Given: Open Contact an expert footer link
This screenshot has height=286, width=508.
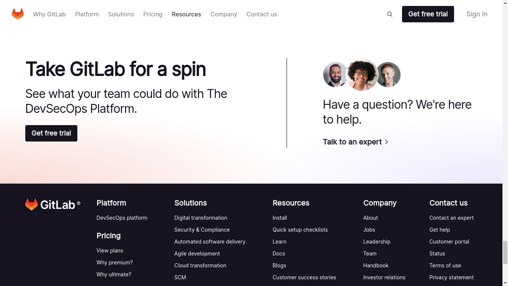Looking at the screenshot, I should click(451, 218).
